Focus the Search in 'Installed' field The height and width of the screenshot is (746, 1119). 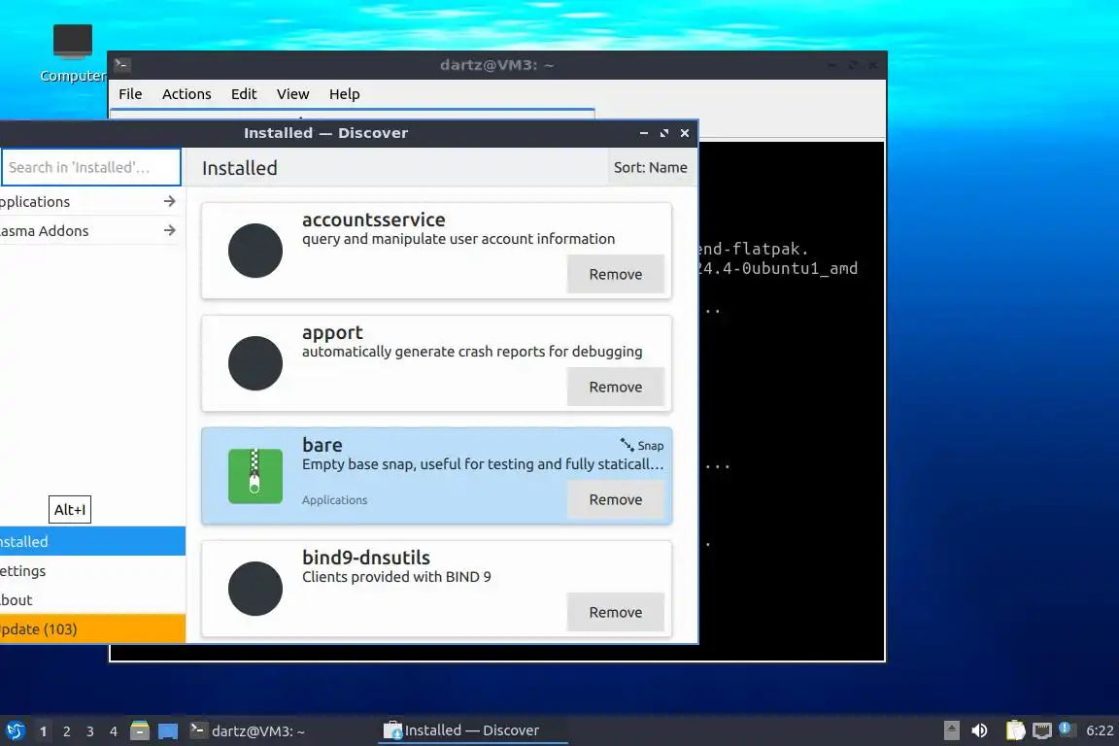[90, 167]
